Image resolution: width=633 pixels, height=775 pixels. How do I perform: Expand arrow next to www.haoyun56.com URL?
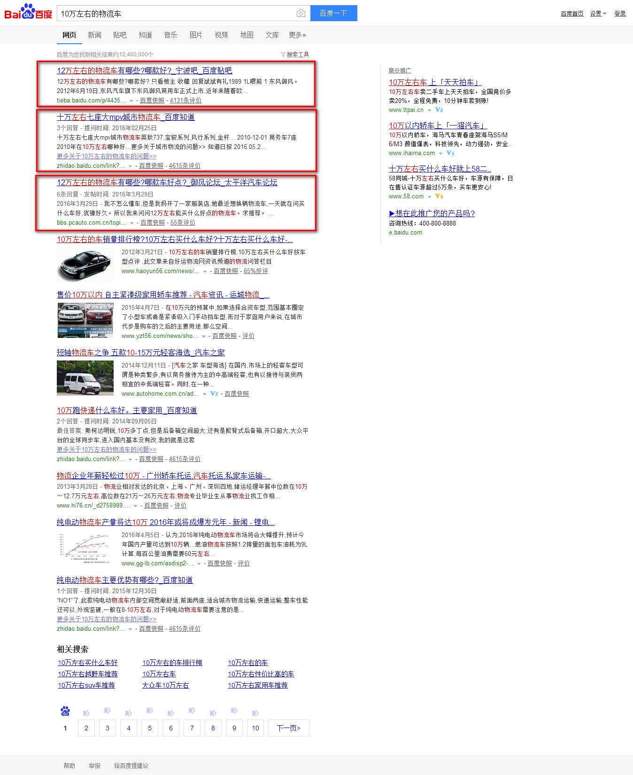(205, 271)
